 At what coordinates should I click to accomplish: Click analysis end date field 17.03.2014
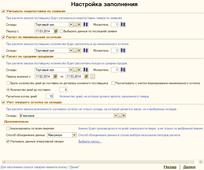(75, 77)
